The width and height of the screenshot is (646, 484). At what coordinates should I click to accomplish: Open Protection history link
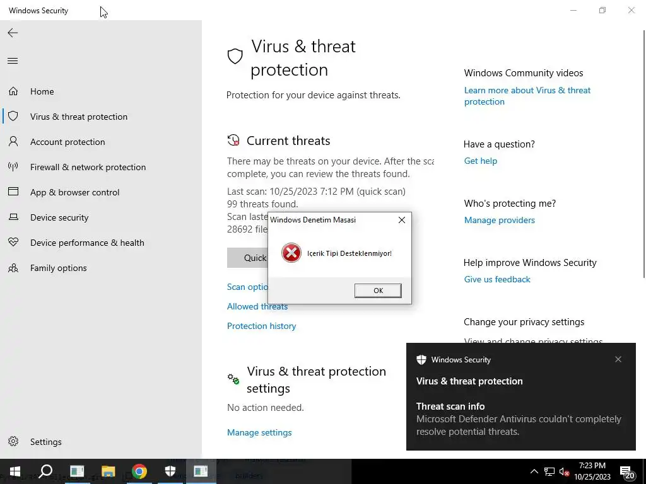[261, 326]
